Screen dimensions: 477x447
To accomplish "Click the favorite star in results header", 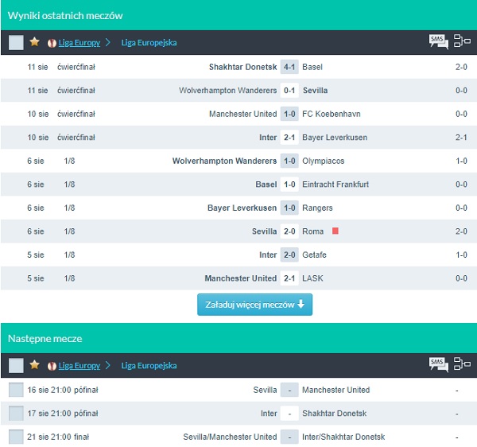I will 34,42.
